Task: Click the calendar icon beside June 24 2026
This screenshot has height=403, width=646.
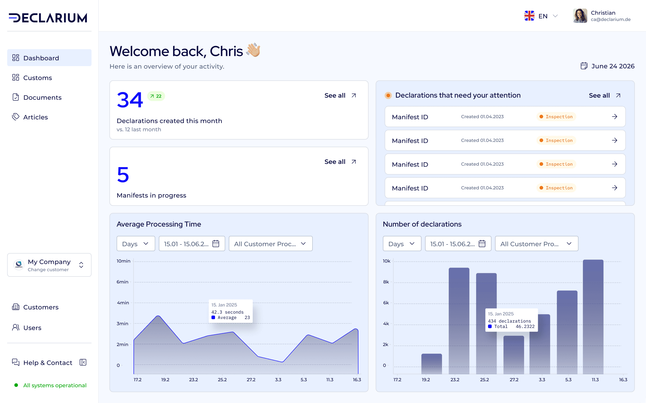Action: [584, 66]
